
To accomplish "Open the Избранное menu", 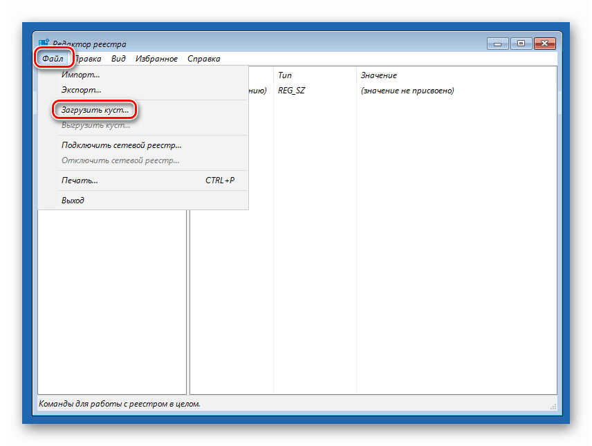I will tap(156, 59).
